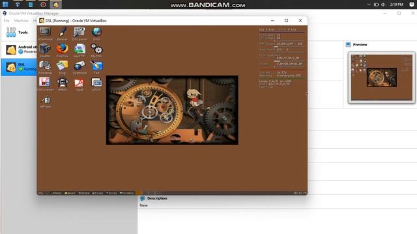Screen dimensions: 417x234
Task: Expand the system tray hidden icons chevron
Action: click(369, 5)
